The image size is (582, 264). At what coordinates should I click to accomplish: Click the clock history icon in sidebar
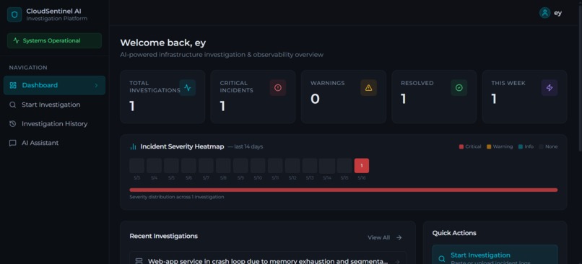(x=12, y=124)
